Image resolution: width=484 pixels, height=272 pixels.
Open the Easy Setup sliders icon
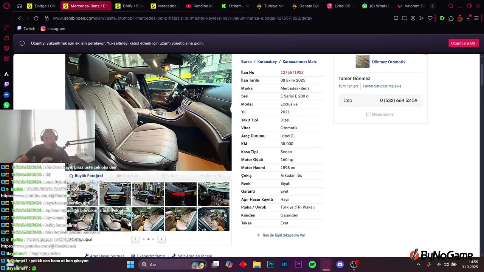coord(477,18)
